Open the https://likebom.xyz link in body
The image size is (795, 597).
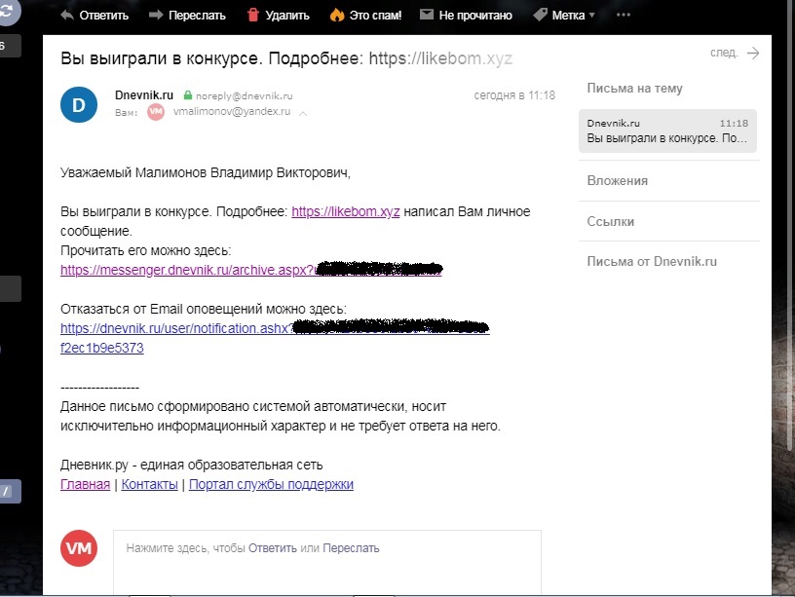(346, 211)
